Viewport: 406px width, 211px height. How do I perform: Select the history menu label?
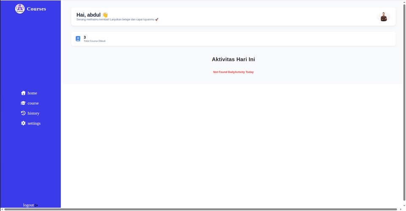33,114
